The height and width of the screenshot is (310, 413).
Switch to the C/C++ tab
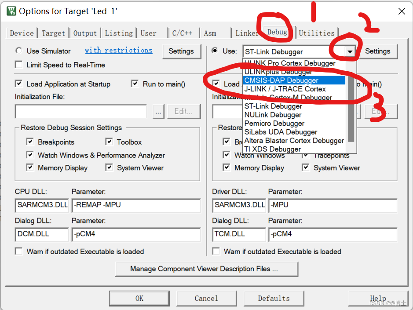point(184,33)
